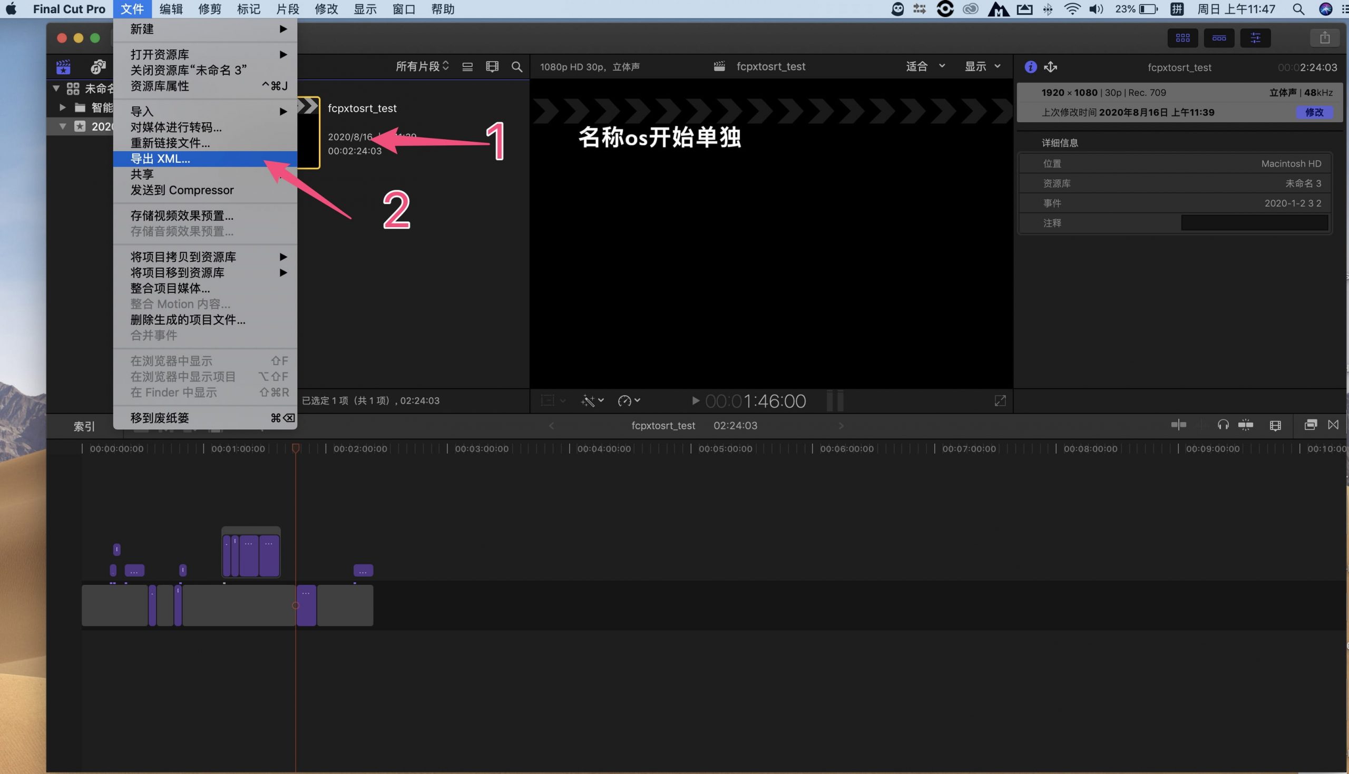Click the volume icon in menu bar
This screenshot has height=774, width=1349.
pos(1096,9)
